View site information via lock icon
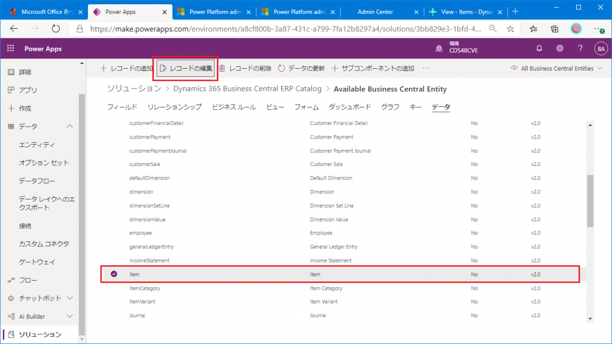The image size is (612, 344). click(79, 29)
